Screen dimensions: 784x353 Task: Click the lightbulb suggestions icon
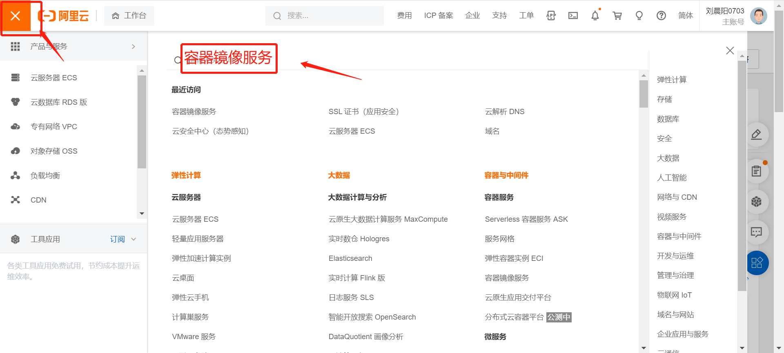coord(639,15)
